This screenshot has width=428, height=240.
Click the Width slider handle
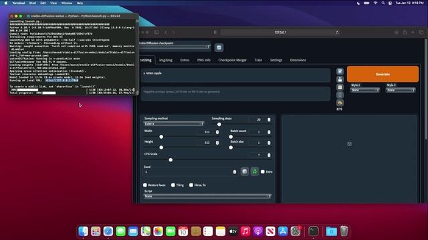[161, 137]
